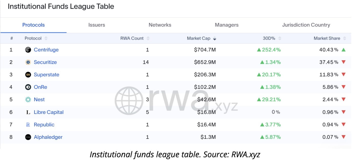Open the Libre Capital protocol link

click(x=48, y=112)
